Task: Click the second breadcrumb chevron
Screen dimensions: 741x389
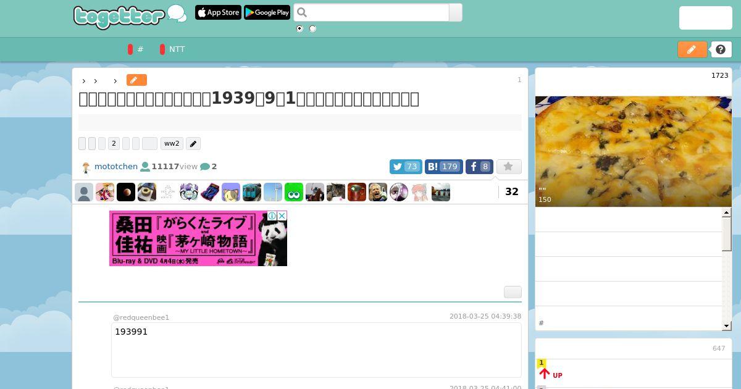Action: coord(96,81)
